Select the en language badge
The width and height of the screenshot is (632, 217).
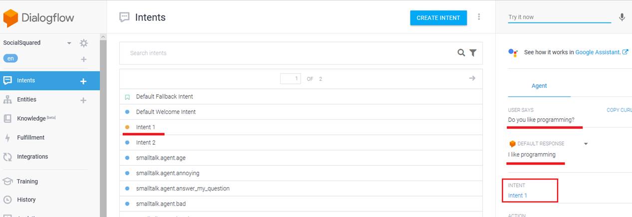[x=10, y=58]
